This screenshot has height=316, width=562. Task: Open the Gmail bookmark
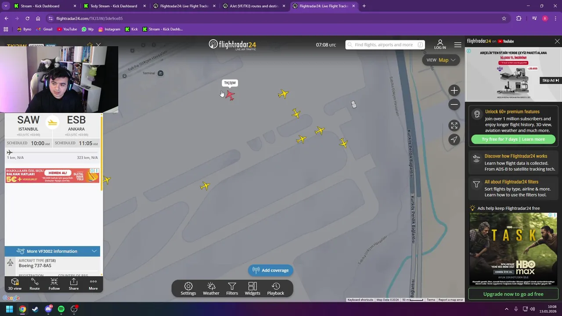pyautogui.click(x=44, y=29)
